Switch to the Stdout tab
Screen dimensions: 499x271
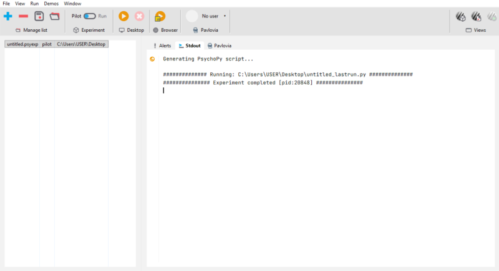(x=190, y=45)
